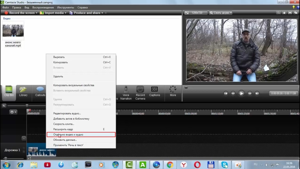Image resolution: width=300 pixels, height=169 pixels.
Task: Open the Справка menu
Action: coord(82,8)
